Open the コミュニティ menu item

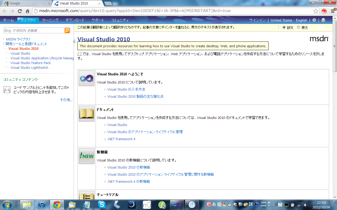[120, 20]
